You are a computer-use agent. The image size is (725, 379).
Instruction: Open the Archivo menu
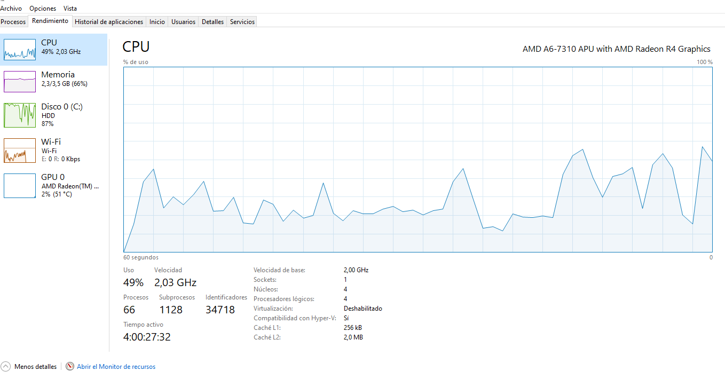(x=11, y=9)
